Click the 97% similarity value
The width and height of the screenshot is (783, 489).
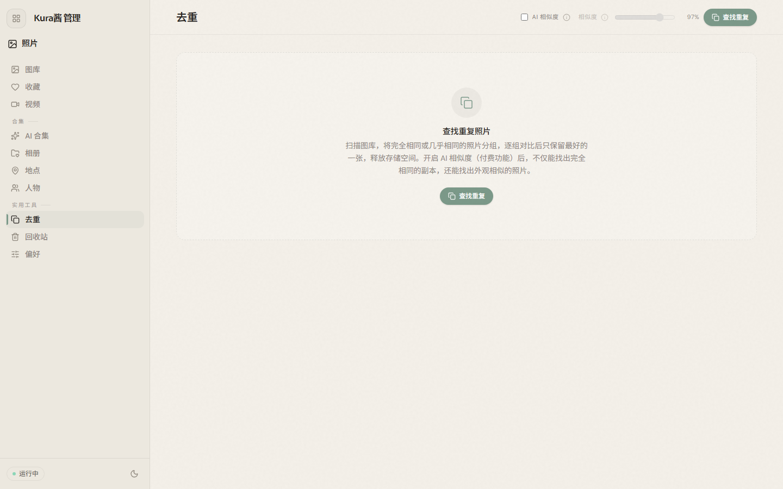[x=693, y=17]
